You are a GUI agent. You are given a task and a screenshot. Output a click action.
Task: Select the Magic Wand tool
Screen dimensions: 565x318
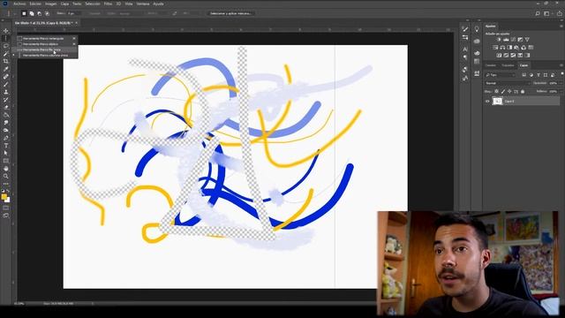[x=6, y=54]
